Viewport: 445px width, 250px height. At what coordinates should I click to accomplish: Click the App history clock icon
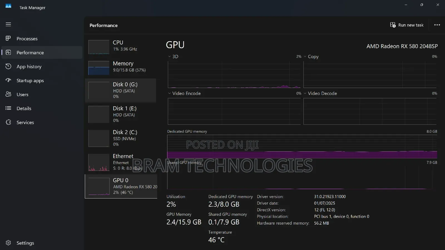[x=8, y=66]
